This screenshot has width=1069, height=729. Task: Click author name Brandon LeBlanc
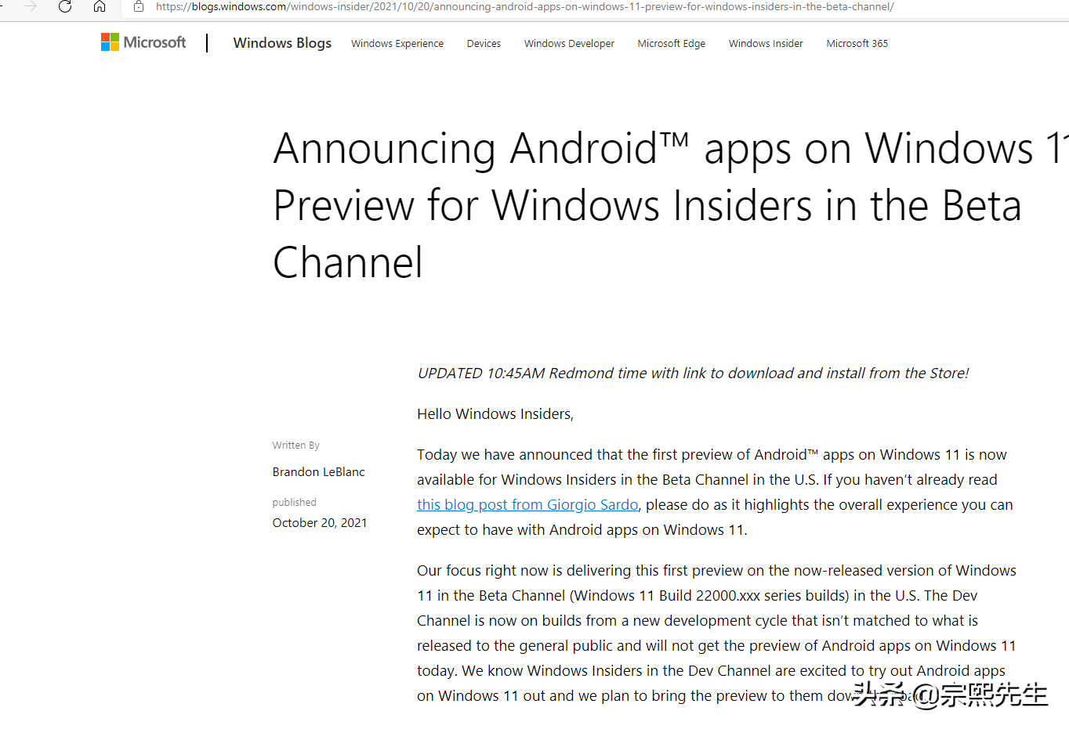[318, 472]
